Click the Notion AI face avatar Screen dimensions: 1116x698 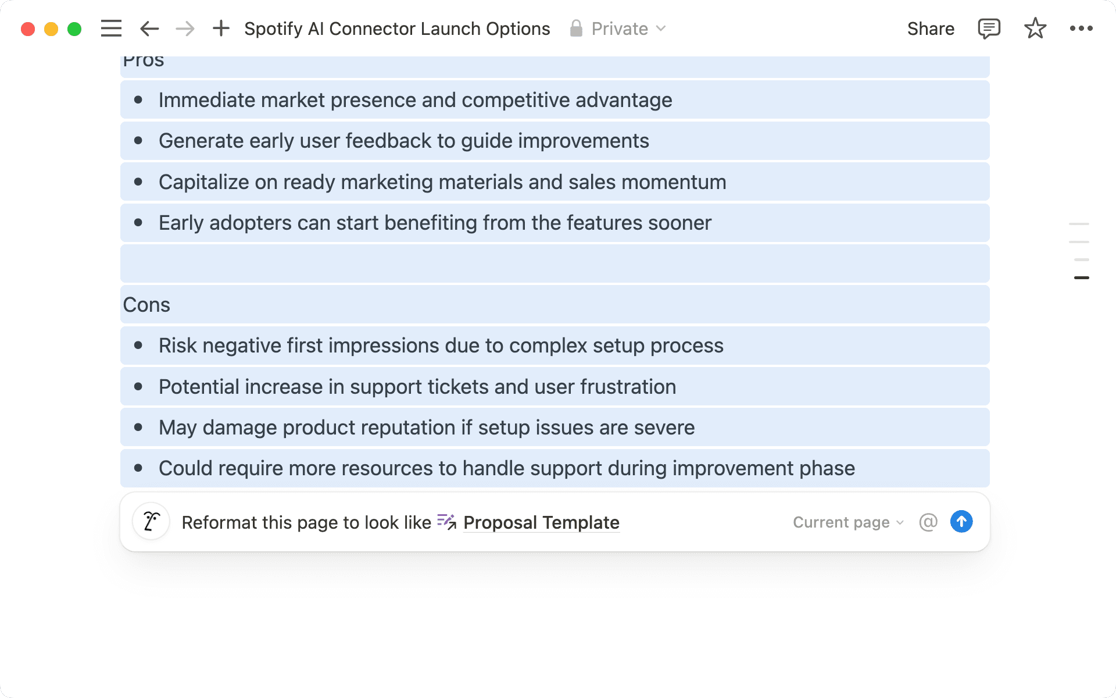pyautogui.click(x=151, y=522)
